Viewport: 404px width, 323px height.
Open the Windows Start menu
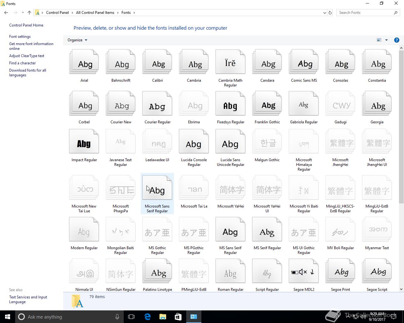point(8,317)
